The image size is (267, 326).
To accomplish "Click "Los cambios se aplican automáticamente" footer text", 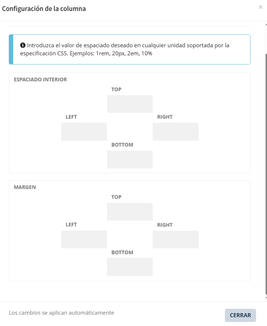I will tap(62, 313).
